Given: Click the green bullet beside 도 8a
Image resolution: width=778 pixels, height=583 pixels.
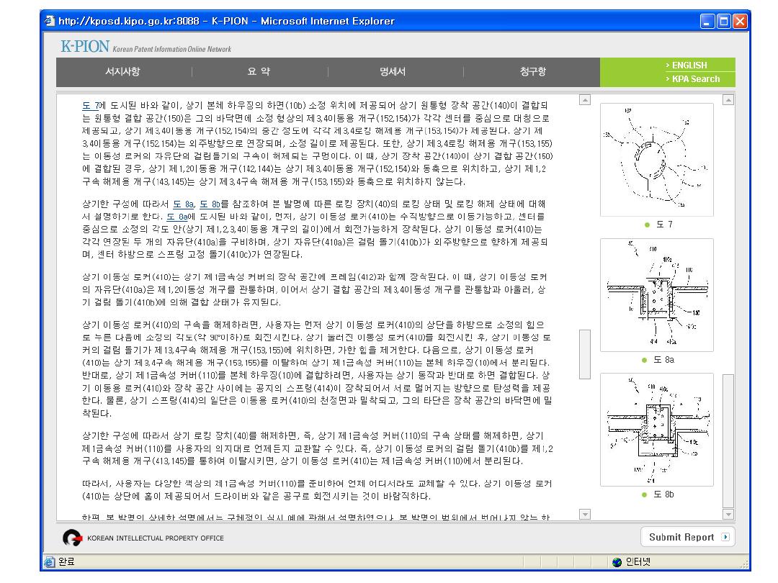Looking at the screenshot, I should point(644,360).
